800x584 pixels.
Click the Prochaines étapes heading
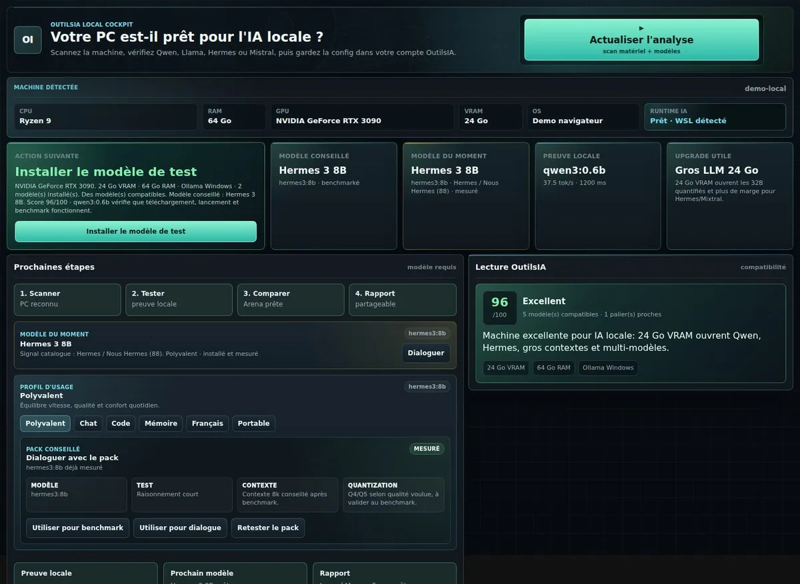pyautogui.click(x=54, y=267)
